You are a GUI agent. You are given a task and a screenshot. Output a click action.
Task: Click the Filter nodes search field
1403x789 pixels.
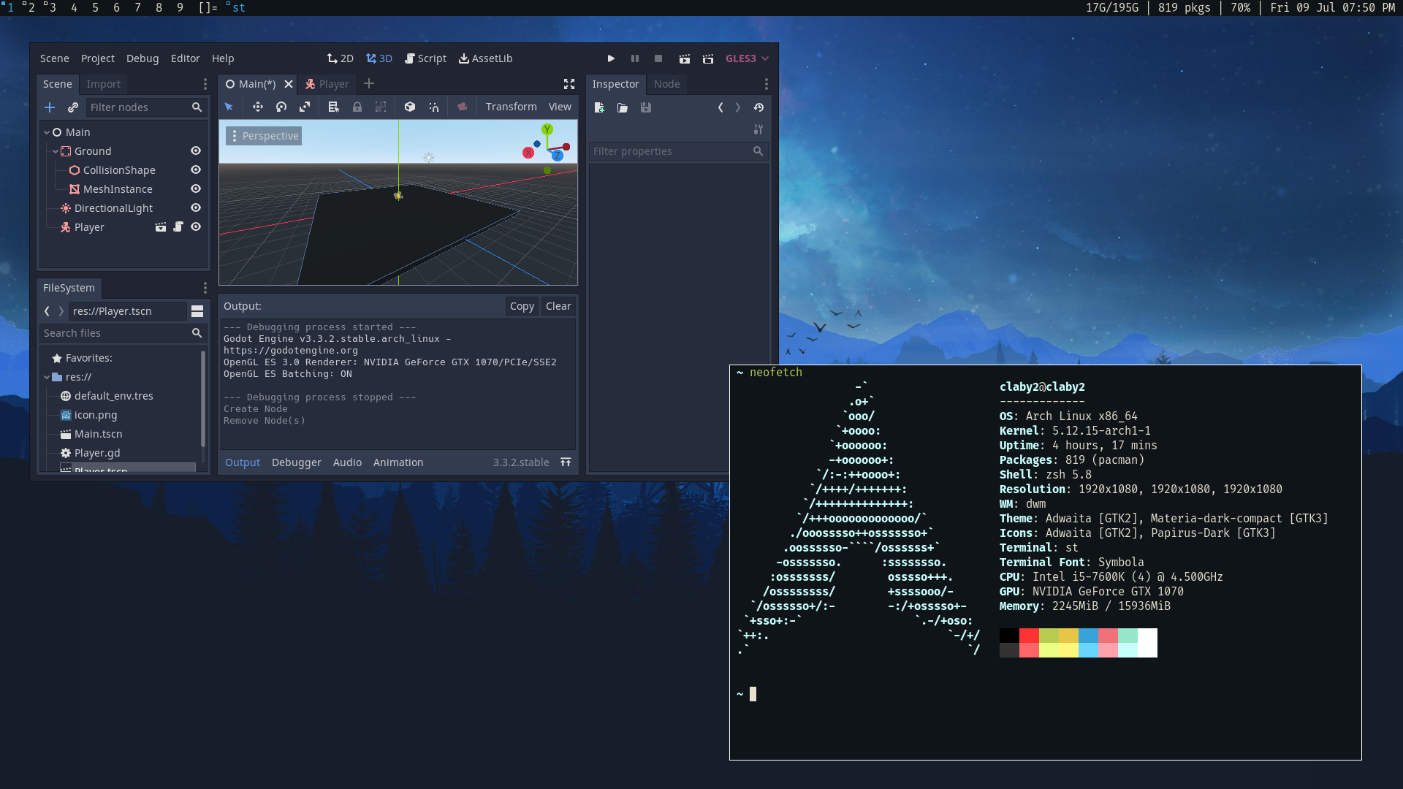point(146,107)
